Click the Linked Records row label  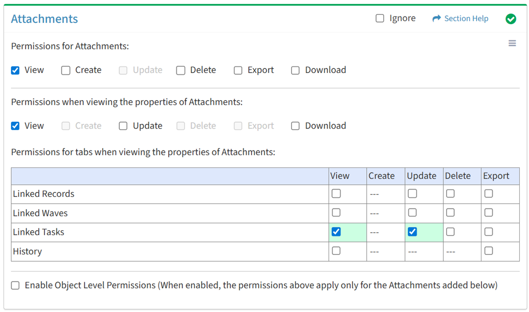point(44,194)
